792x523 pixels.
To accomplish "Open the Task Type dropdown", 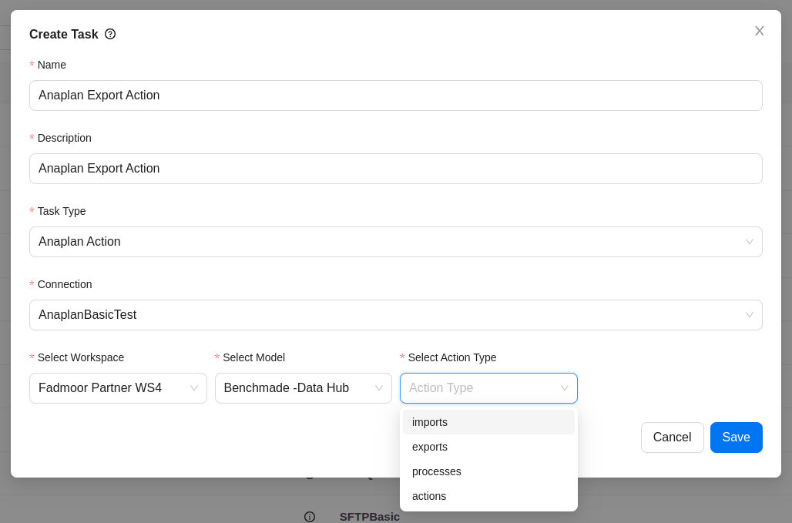I will click(x=395, y=242).
